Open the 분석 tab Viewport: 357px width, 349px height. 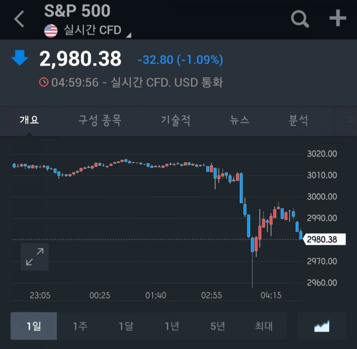point(298,120)
